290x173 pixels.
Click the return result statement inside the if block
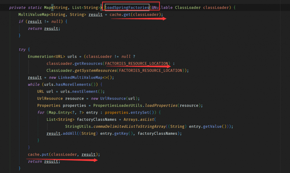click(x=43, y=28)
